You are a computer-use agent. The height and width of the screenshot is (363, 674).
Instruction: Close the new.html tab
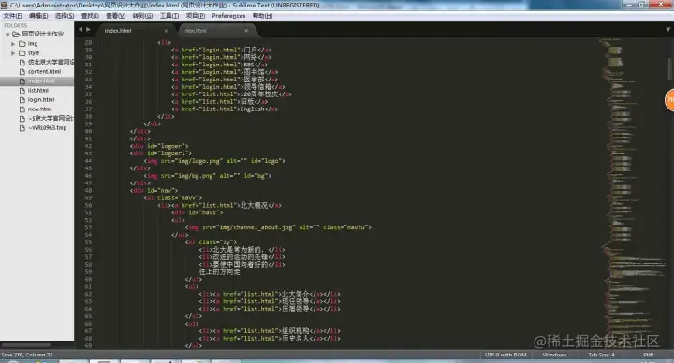246,31
